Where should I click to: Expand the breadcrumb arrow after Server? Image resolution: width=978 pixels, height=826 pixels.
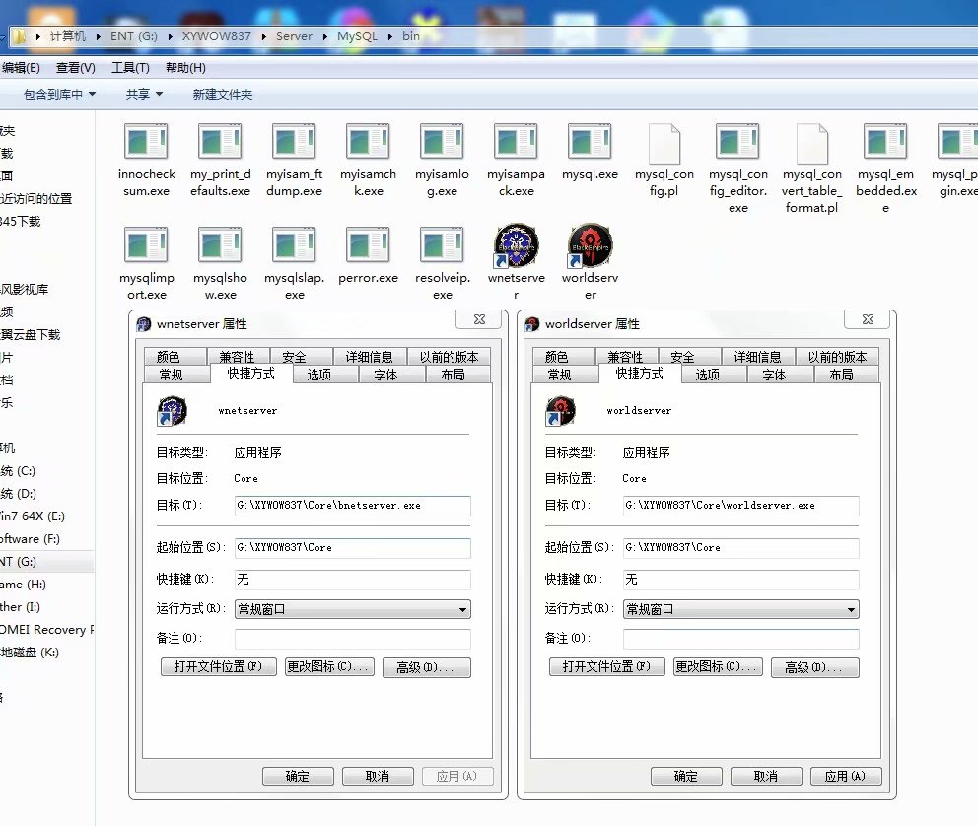point(325,36)
